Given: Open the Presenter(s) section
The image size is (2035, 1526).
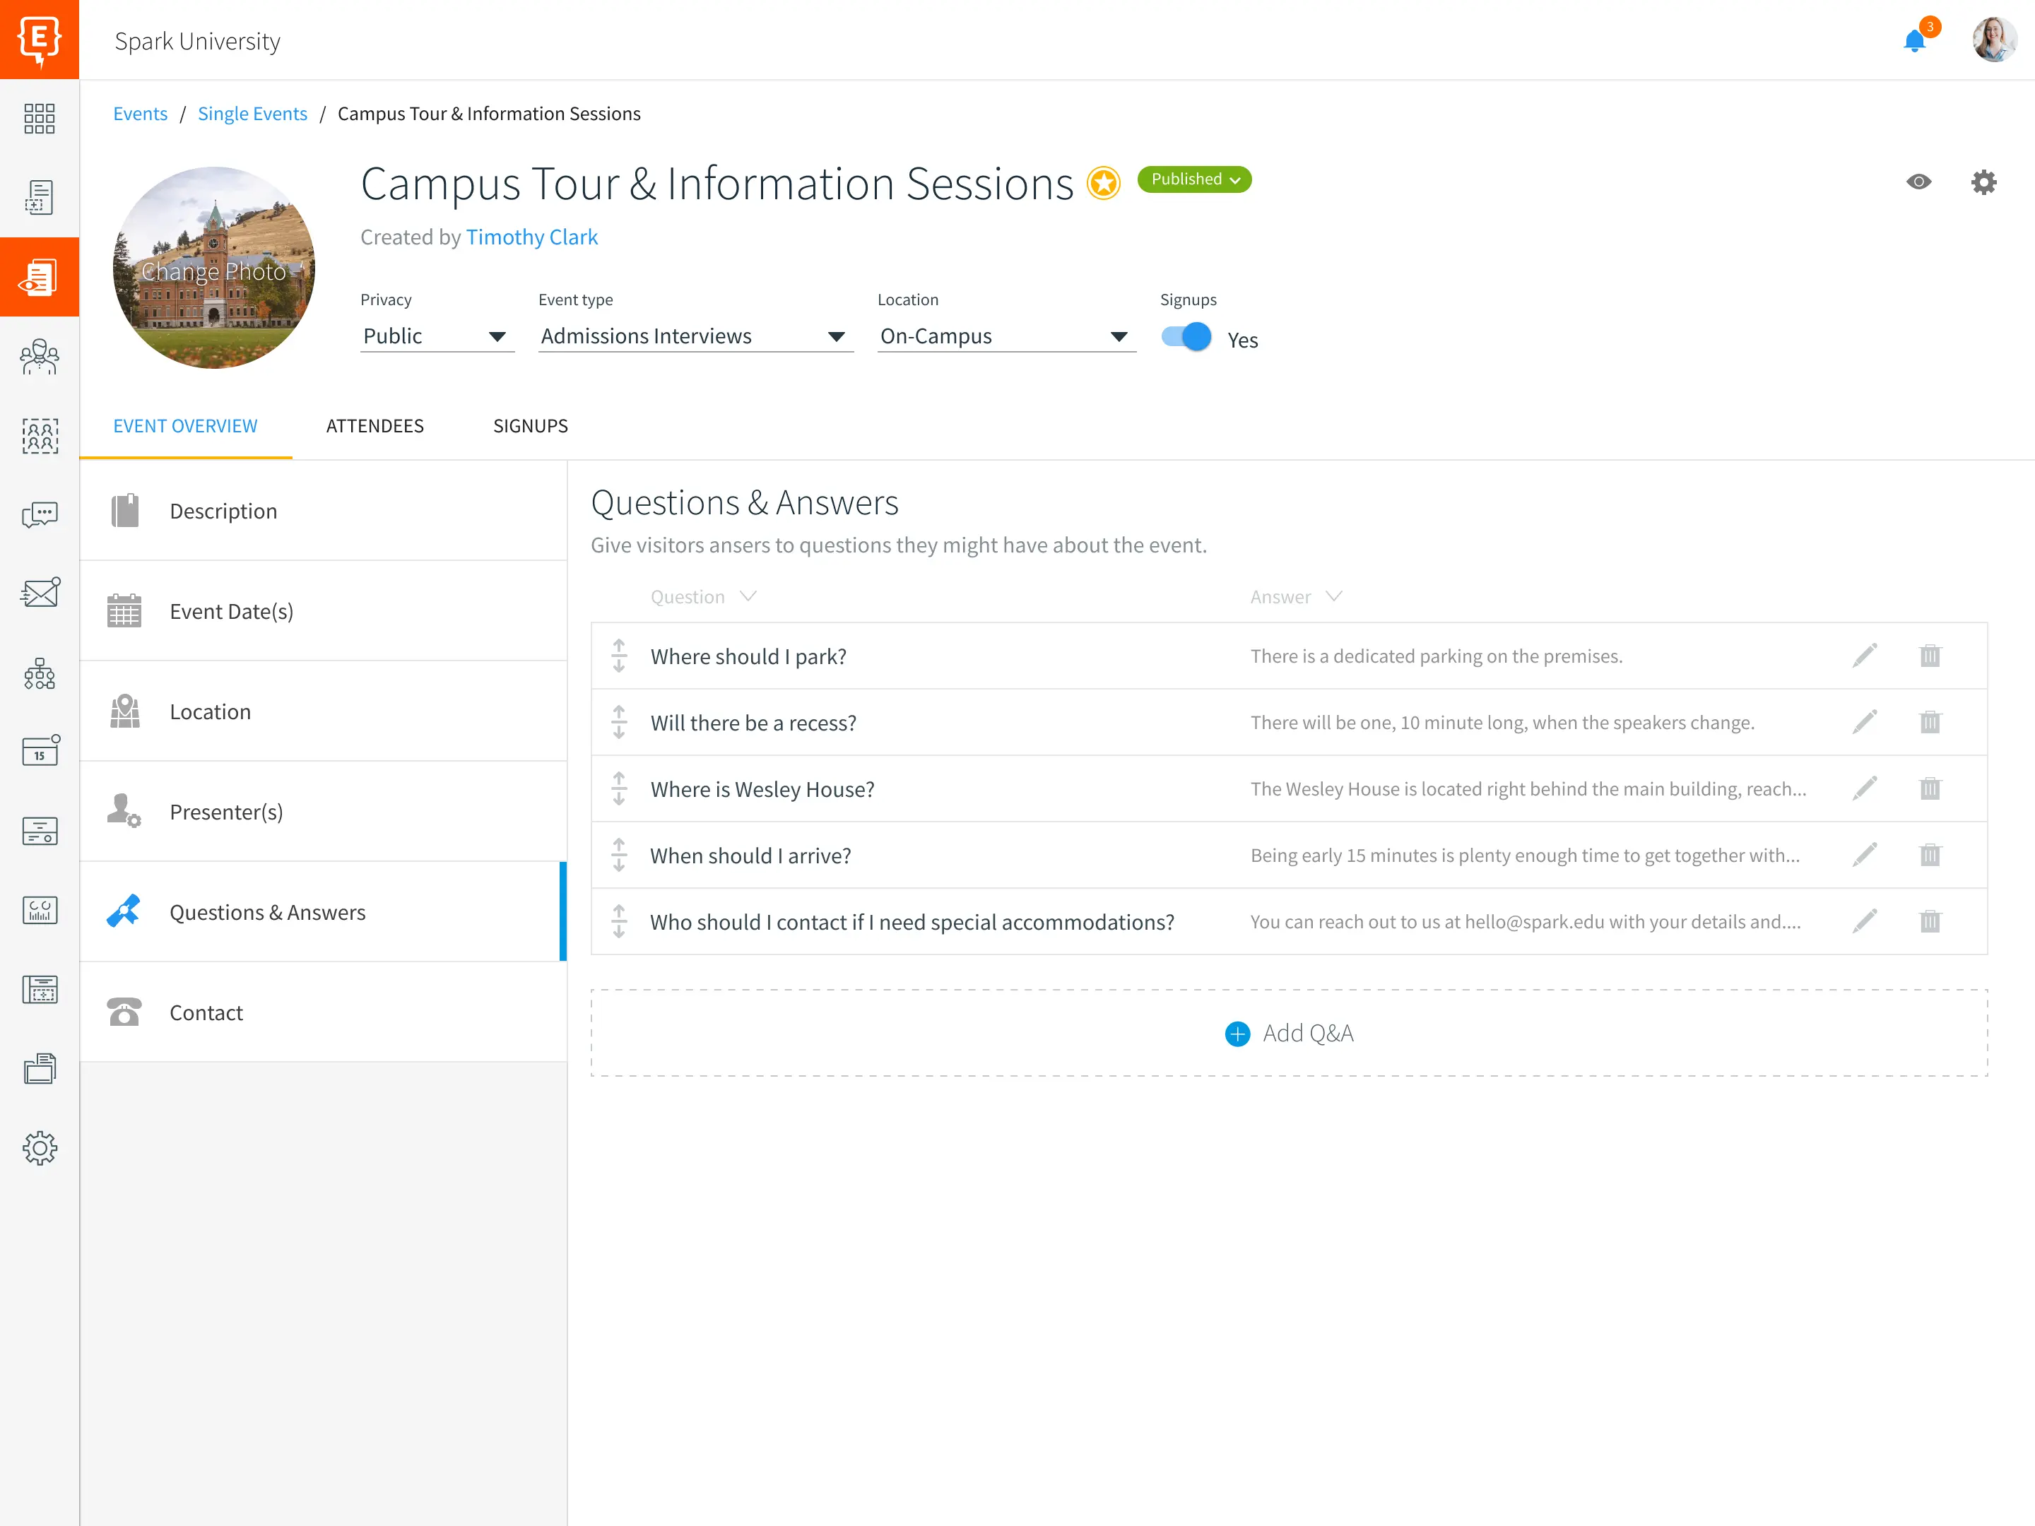Looking at the screenshot, I should pos(323,811).
